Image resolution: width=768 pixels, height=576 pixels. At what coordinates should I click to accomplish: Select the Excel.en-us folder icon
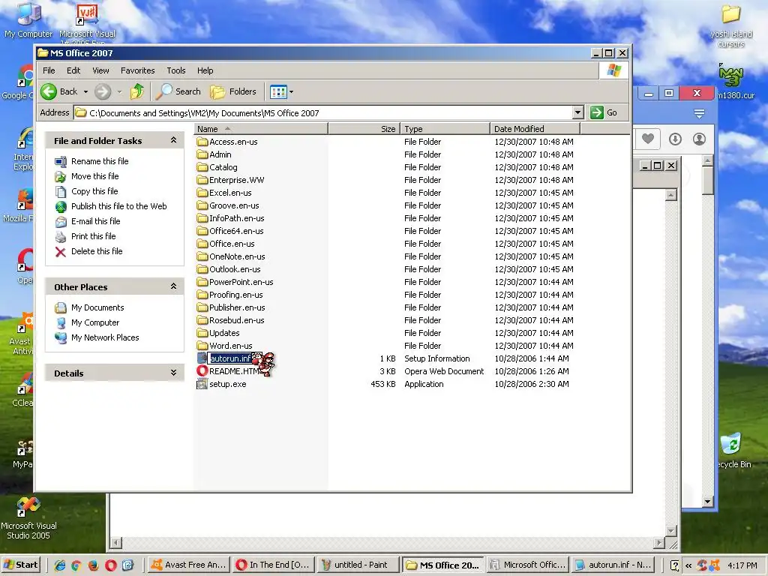click(x=202, y=193)
